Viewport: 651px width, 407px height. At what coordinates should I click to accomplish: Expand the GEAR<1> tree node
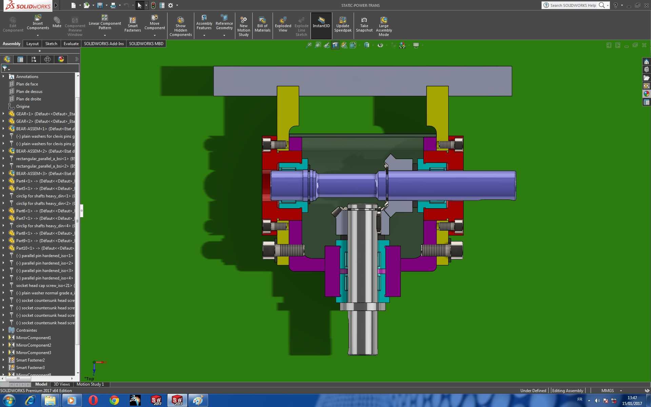click(x=3, y=114)
